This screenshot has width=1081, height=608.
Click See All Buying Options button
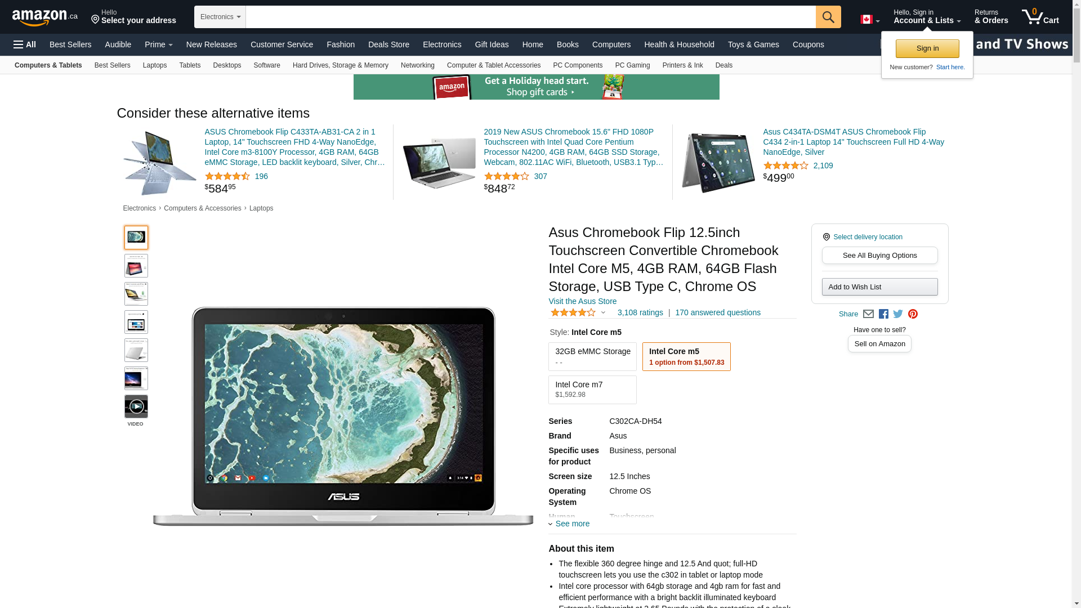[879, 256]
